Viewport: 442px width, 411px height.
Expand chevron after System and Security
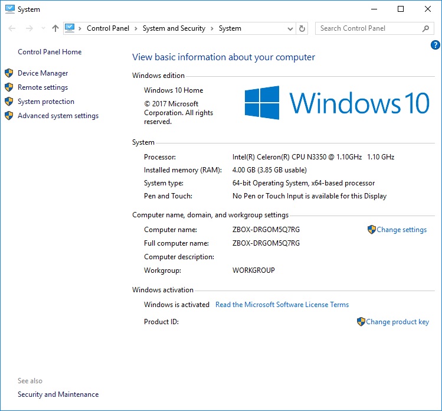[x=212, y=28]
